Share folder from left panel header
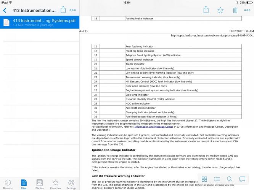254x190 pixels. (x=63, y=9)
